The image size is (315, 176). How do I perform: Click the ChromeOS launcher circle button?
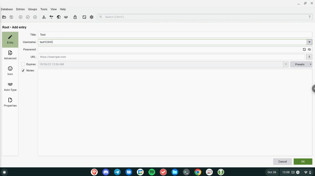pos(4,172)
